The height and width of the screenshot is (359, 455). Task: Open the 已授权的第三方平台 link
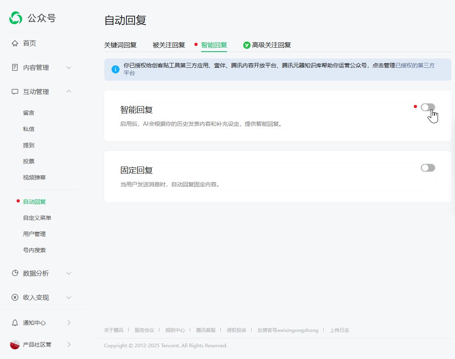pos(415,65)
